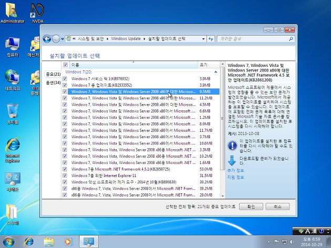Viewport: 331px width, 248px height.
Task: Uncheck Windows 7를 위한 Internet Explorer 11
Action: click(x=65, y=175)
